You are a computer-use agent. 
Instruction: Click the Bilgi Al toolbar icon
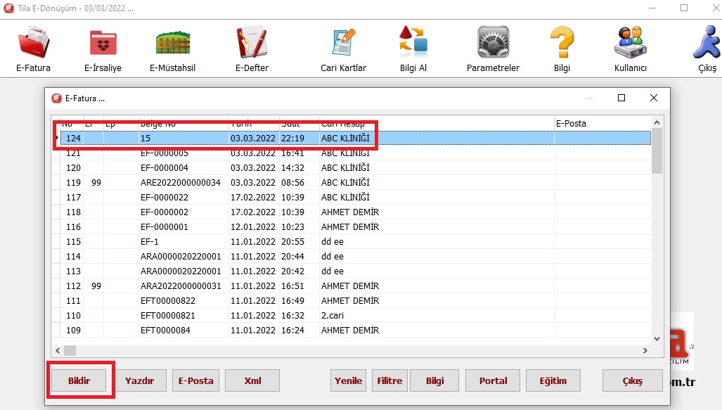pos(413,42)
